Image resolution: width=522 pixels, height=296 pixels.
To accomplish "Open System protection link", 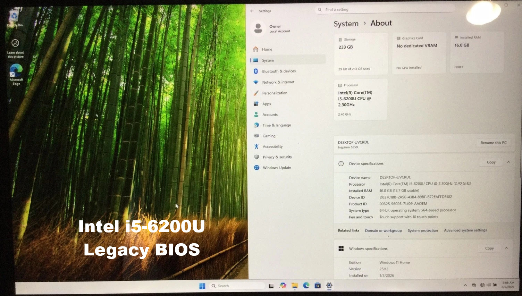I will point(423,230).
